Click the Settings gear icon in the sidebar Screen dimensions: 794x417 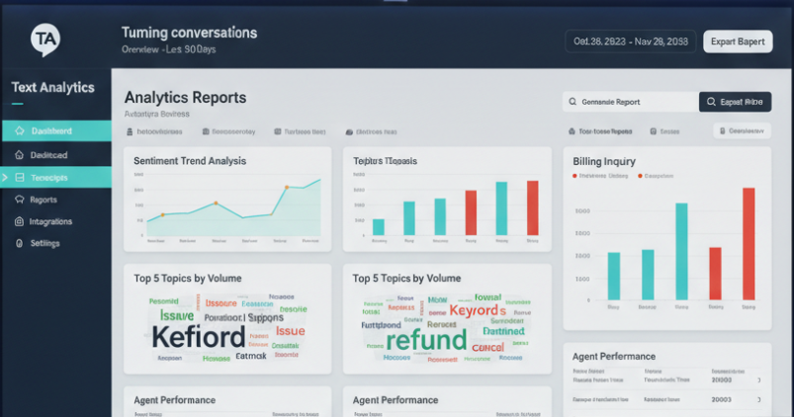click(19, 243)
